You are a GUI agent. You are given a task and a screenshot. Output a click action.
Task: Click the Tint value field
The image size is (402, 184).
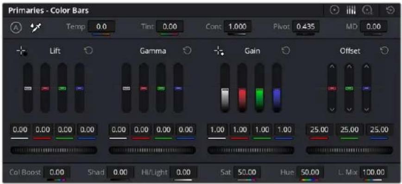click(170, 27)
